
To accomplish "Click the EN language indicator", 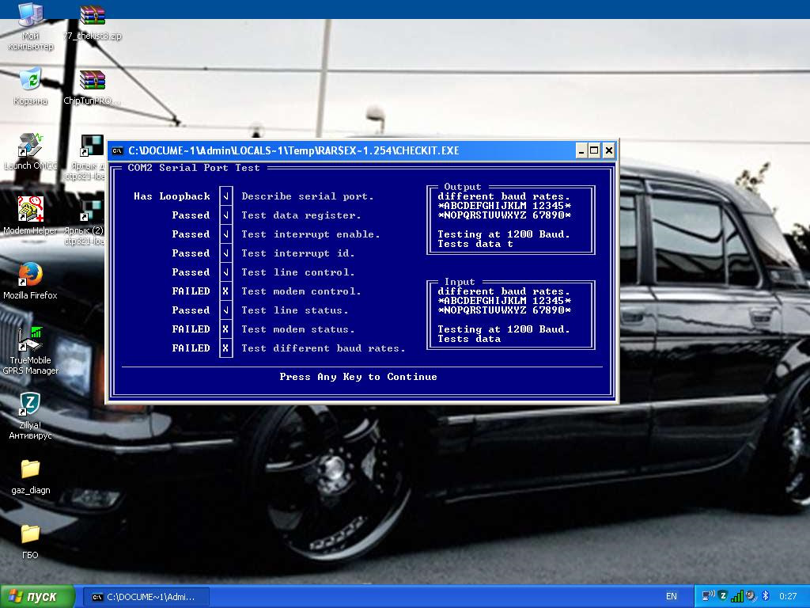I will point(672,596).
